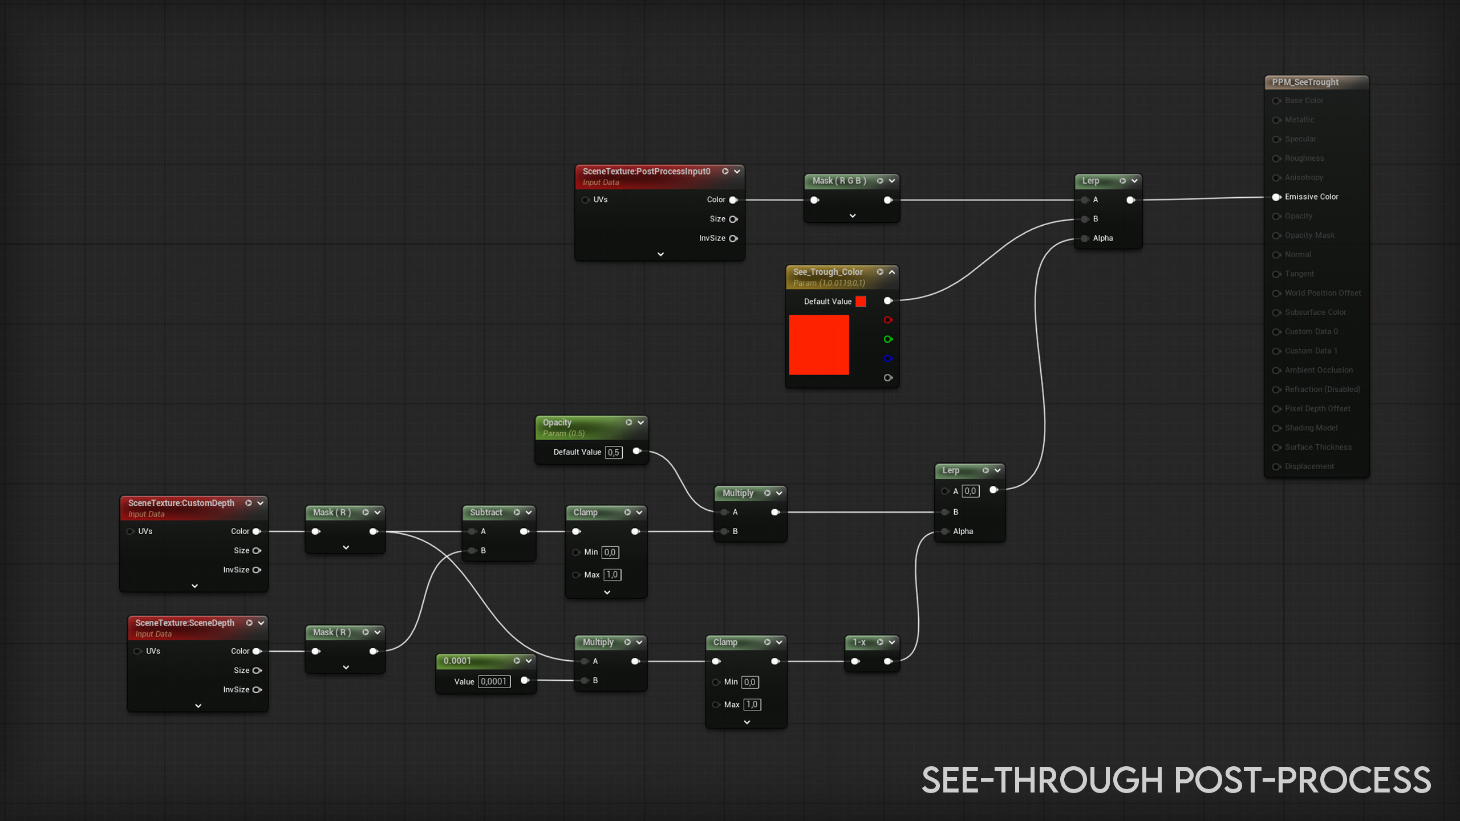Click the Alpha input pin on the top Lerp node

coord(1085,238)
